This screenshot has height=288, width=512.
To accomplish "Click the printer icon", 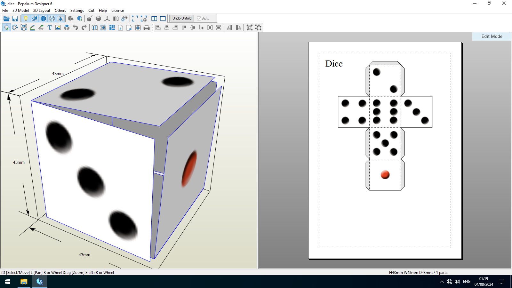I will [147, 28].
